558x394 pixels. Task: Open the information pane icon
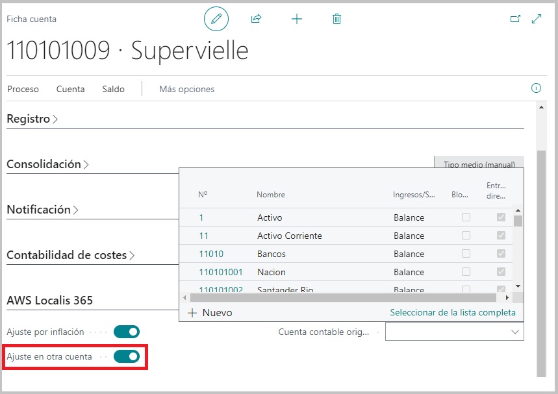(536, 88)
